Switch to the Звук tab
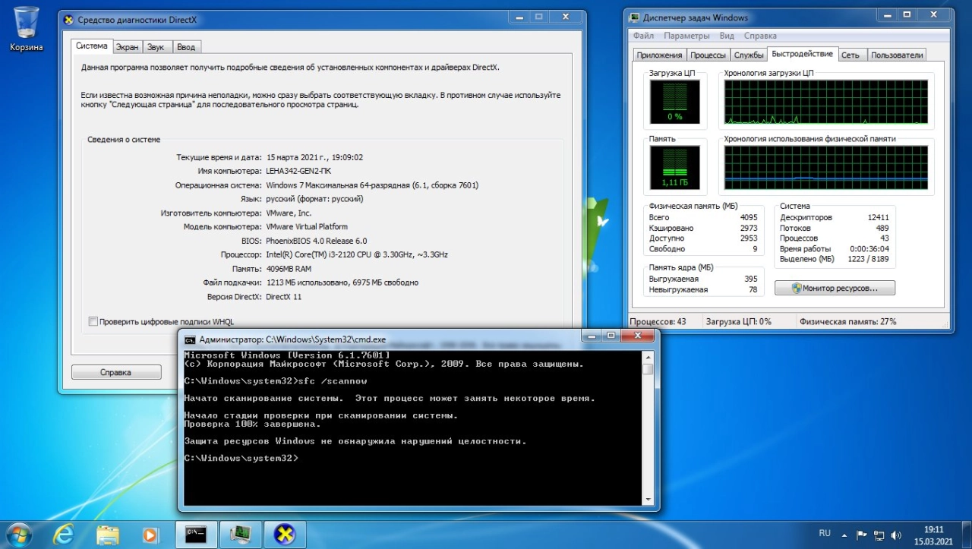972x549 pixels. [x=156, y=47]
